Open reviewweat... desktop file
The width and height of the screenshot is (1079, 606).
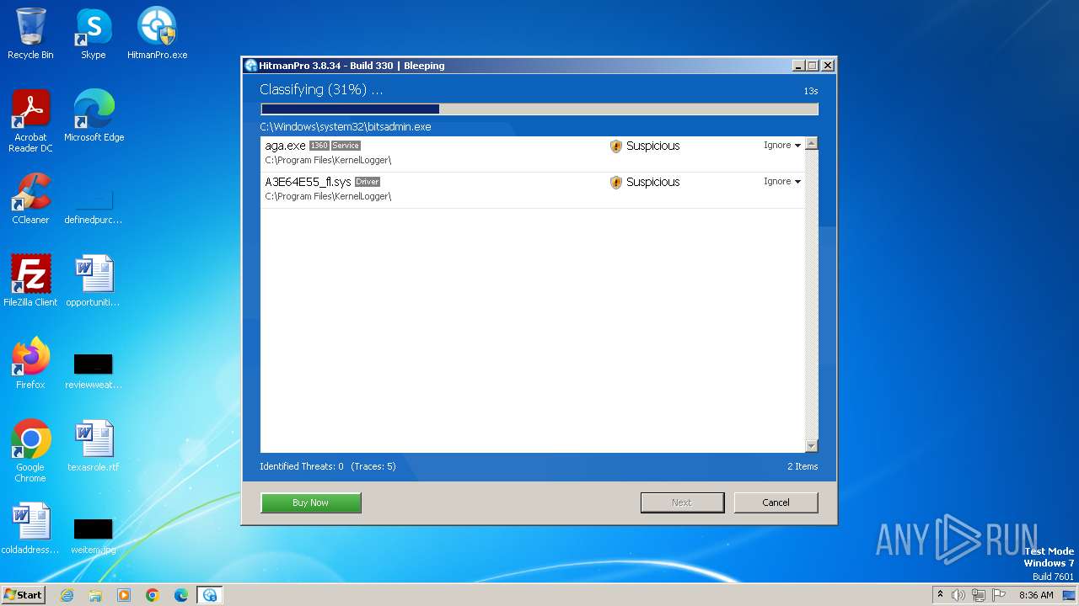[94, 371]
